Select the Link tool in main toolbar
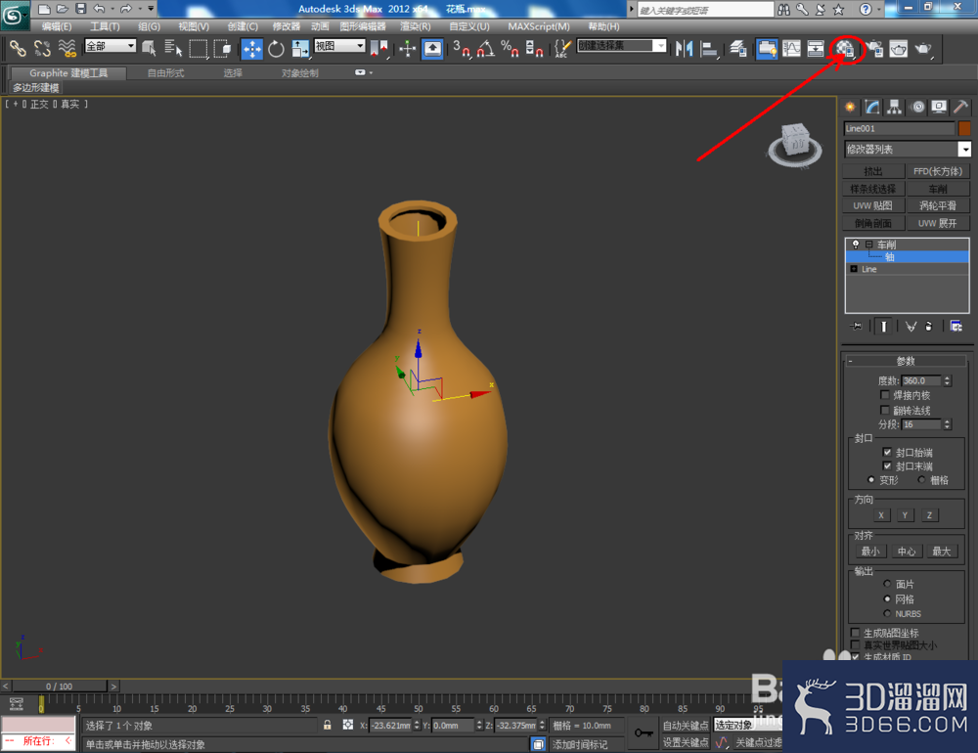 tap(18, 48)
